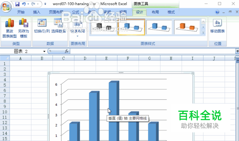Open the 格式 chart tools tab
This screenshot has width=239, height=141.
(x=171, y=12)
